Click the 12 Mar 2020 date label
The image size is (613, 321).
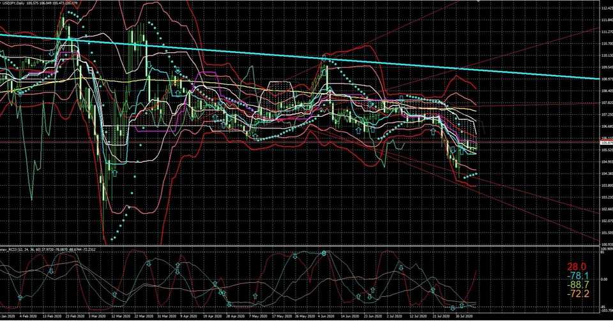coord(121,315)
